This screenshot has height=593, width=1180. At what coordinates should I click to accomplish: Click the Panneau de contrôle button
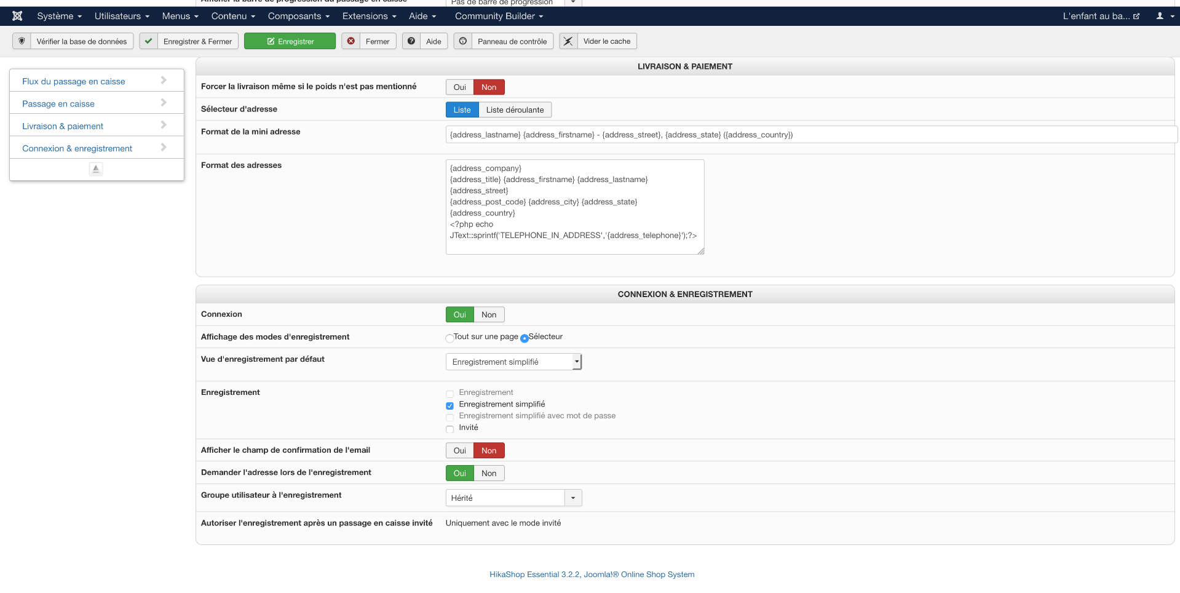click(504, 41)
